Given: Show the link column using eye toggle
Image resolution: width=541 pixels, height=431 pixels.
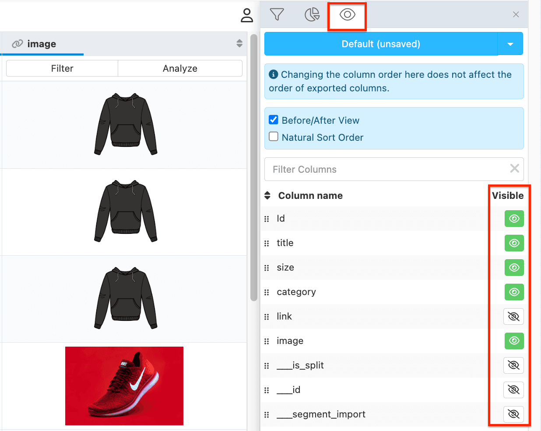Looking at the screenshot, I should 513,316.
